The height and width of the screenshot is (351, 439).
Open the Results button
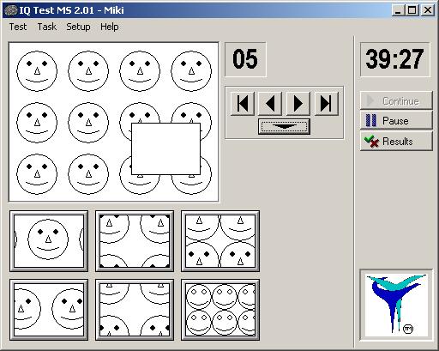tap(396, 141)
